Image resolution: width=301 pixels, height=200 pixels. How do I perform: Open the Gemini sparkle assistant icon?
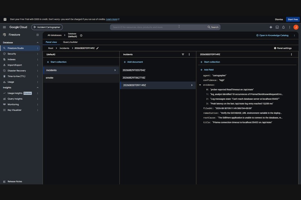[271, 27]
